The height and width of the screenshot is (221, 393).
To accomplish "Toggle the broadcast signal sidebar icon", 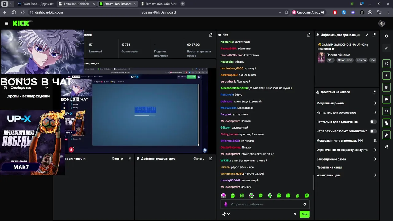I will pos(386,111).
